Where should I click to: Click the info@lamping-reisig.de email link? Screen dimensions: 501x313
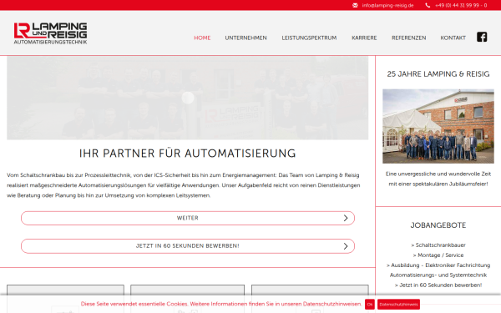(x=387, y=6)
